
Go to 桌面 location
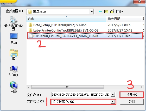click(14, 39)
